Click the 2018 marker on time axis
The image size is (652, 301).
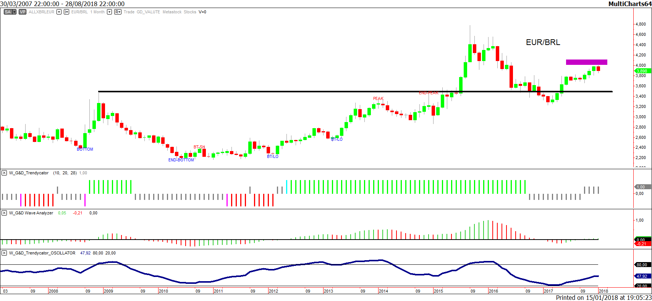pyautogui.click(x=603, y=291)
